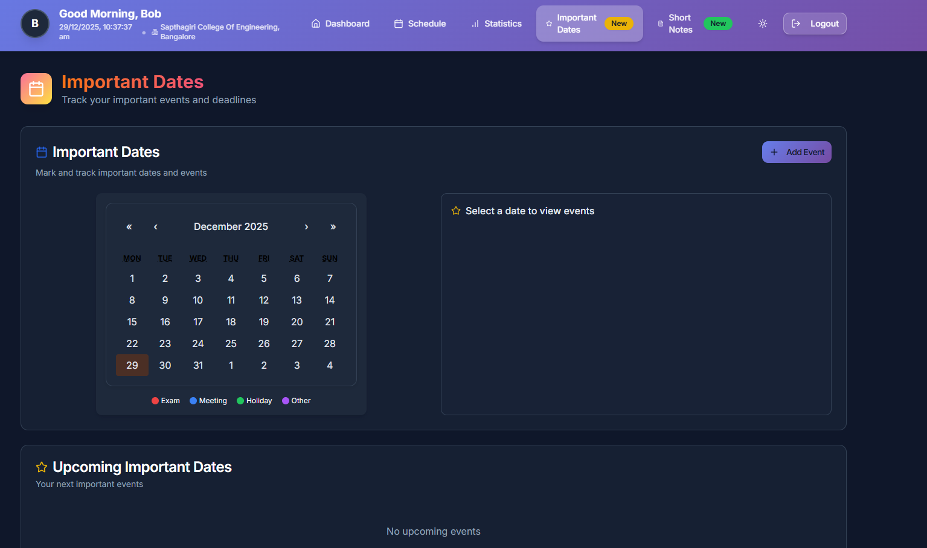The height and width of the screenshot is (548, 927).
Task: Toggle light mode with the sun icon
Action: point(762,24)
